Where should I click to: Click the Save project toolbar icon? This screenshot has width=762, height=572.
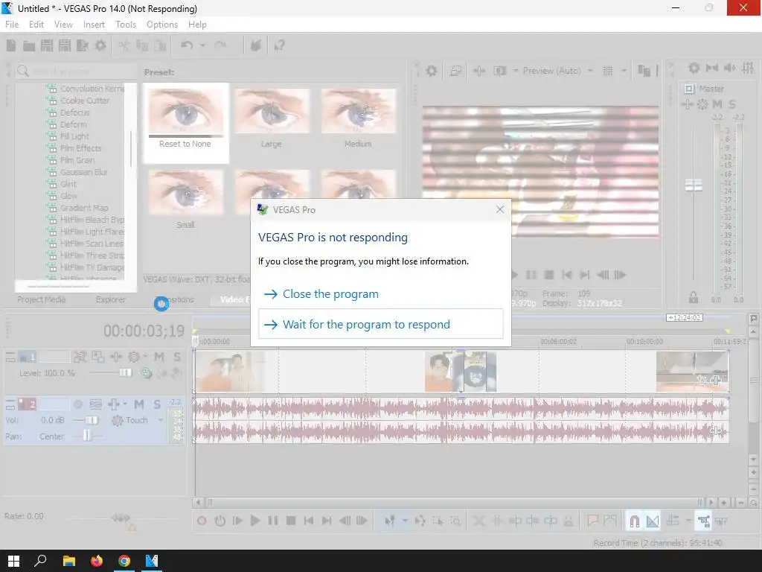click(x=47, y=45)
